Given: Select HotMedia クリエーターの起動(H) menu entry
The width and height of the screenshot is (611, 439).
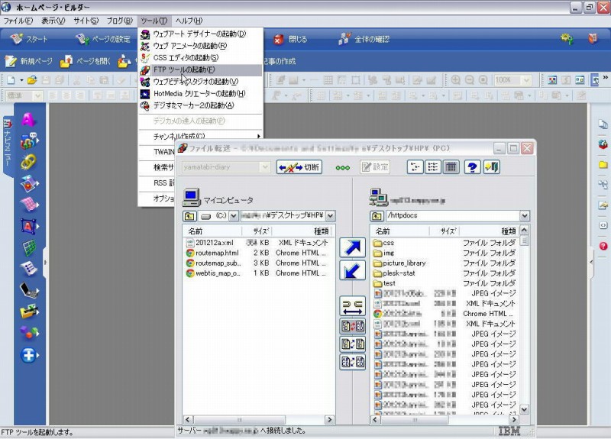Looking at the screenshot, I should point(201,93).
